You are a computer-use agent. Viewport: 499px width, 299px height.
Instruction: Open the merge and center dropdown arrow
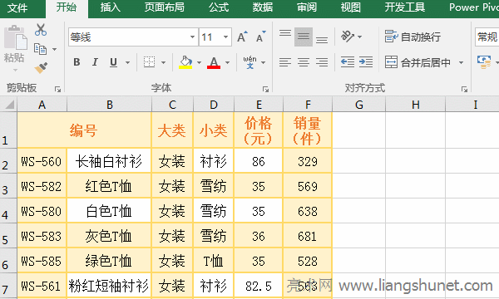click(461, 62)
